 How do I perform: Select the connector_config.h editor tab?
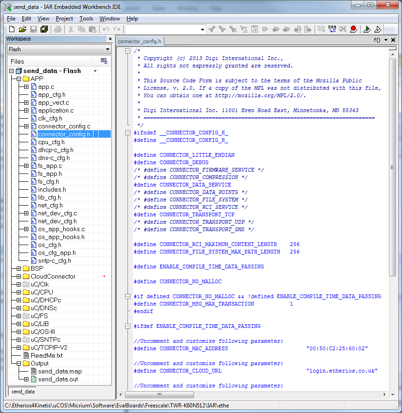(140, 41)
